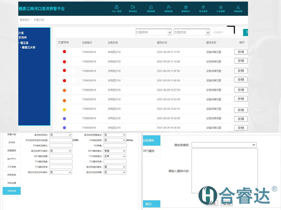Switch to the MP3播放 tab
This screenshot has width=281, height=210.
149,151
